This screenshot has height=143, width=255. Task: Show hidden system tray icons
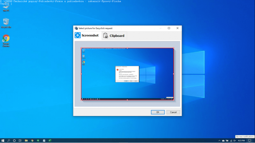[220, 141]
